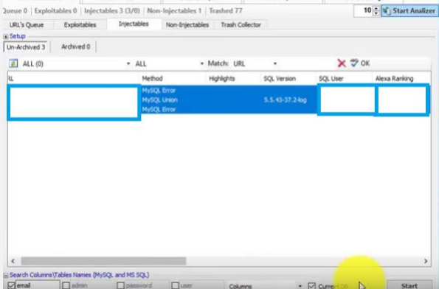Click the filter list icon beside ALL (0)
The height and width of the screenshot is (289, 439).
pyautogui.click(x=13, y=63)
